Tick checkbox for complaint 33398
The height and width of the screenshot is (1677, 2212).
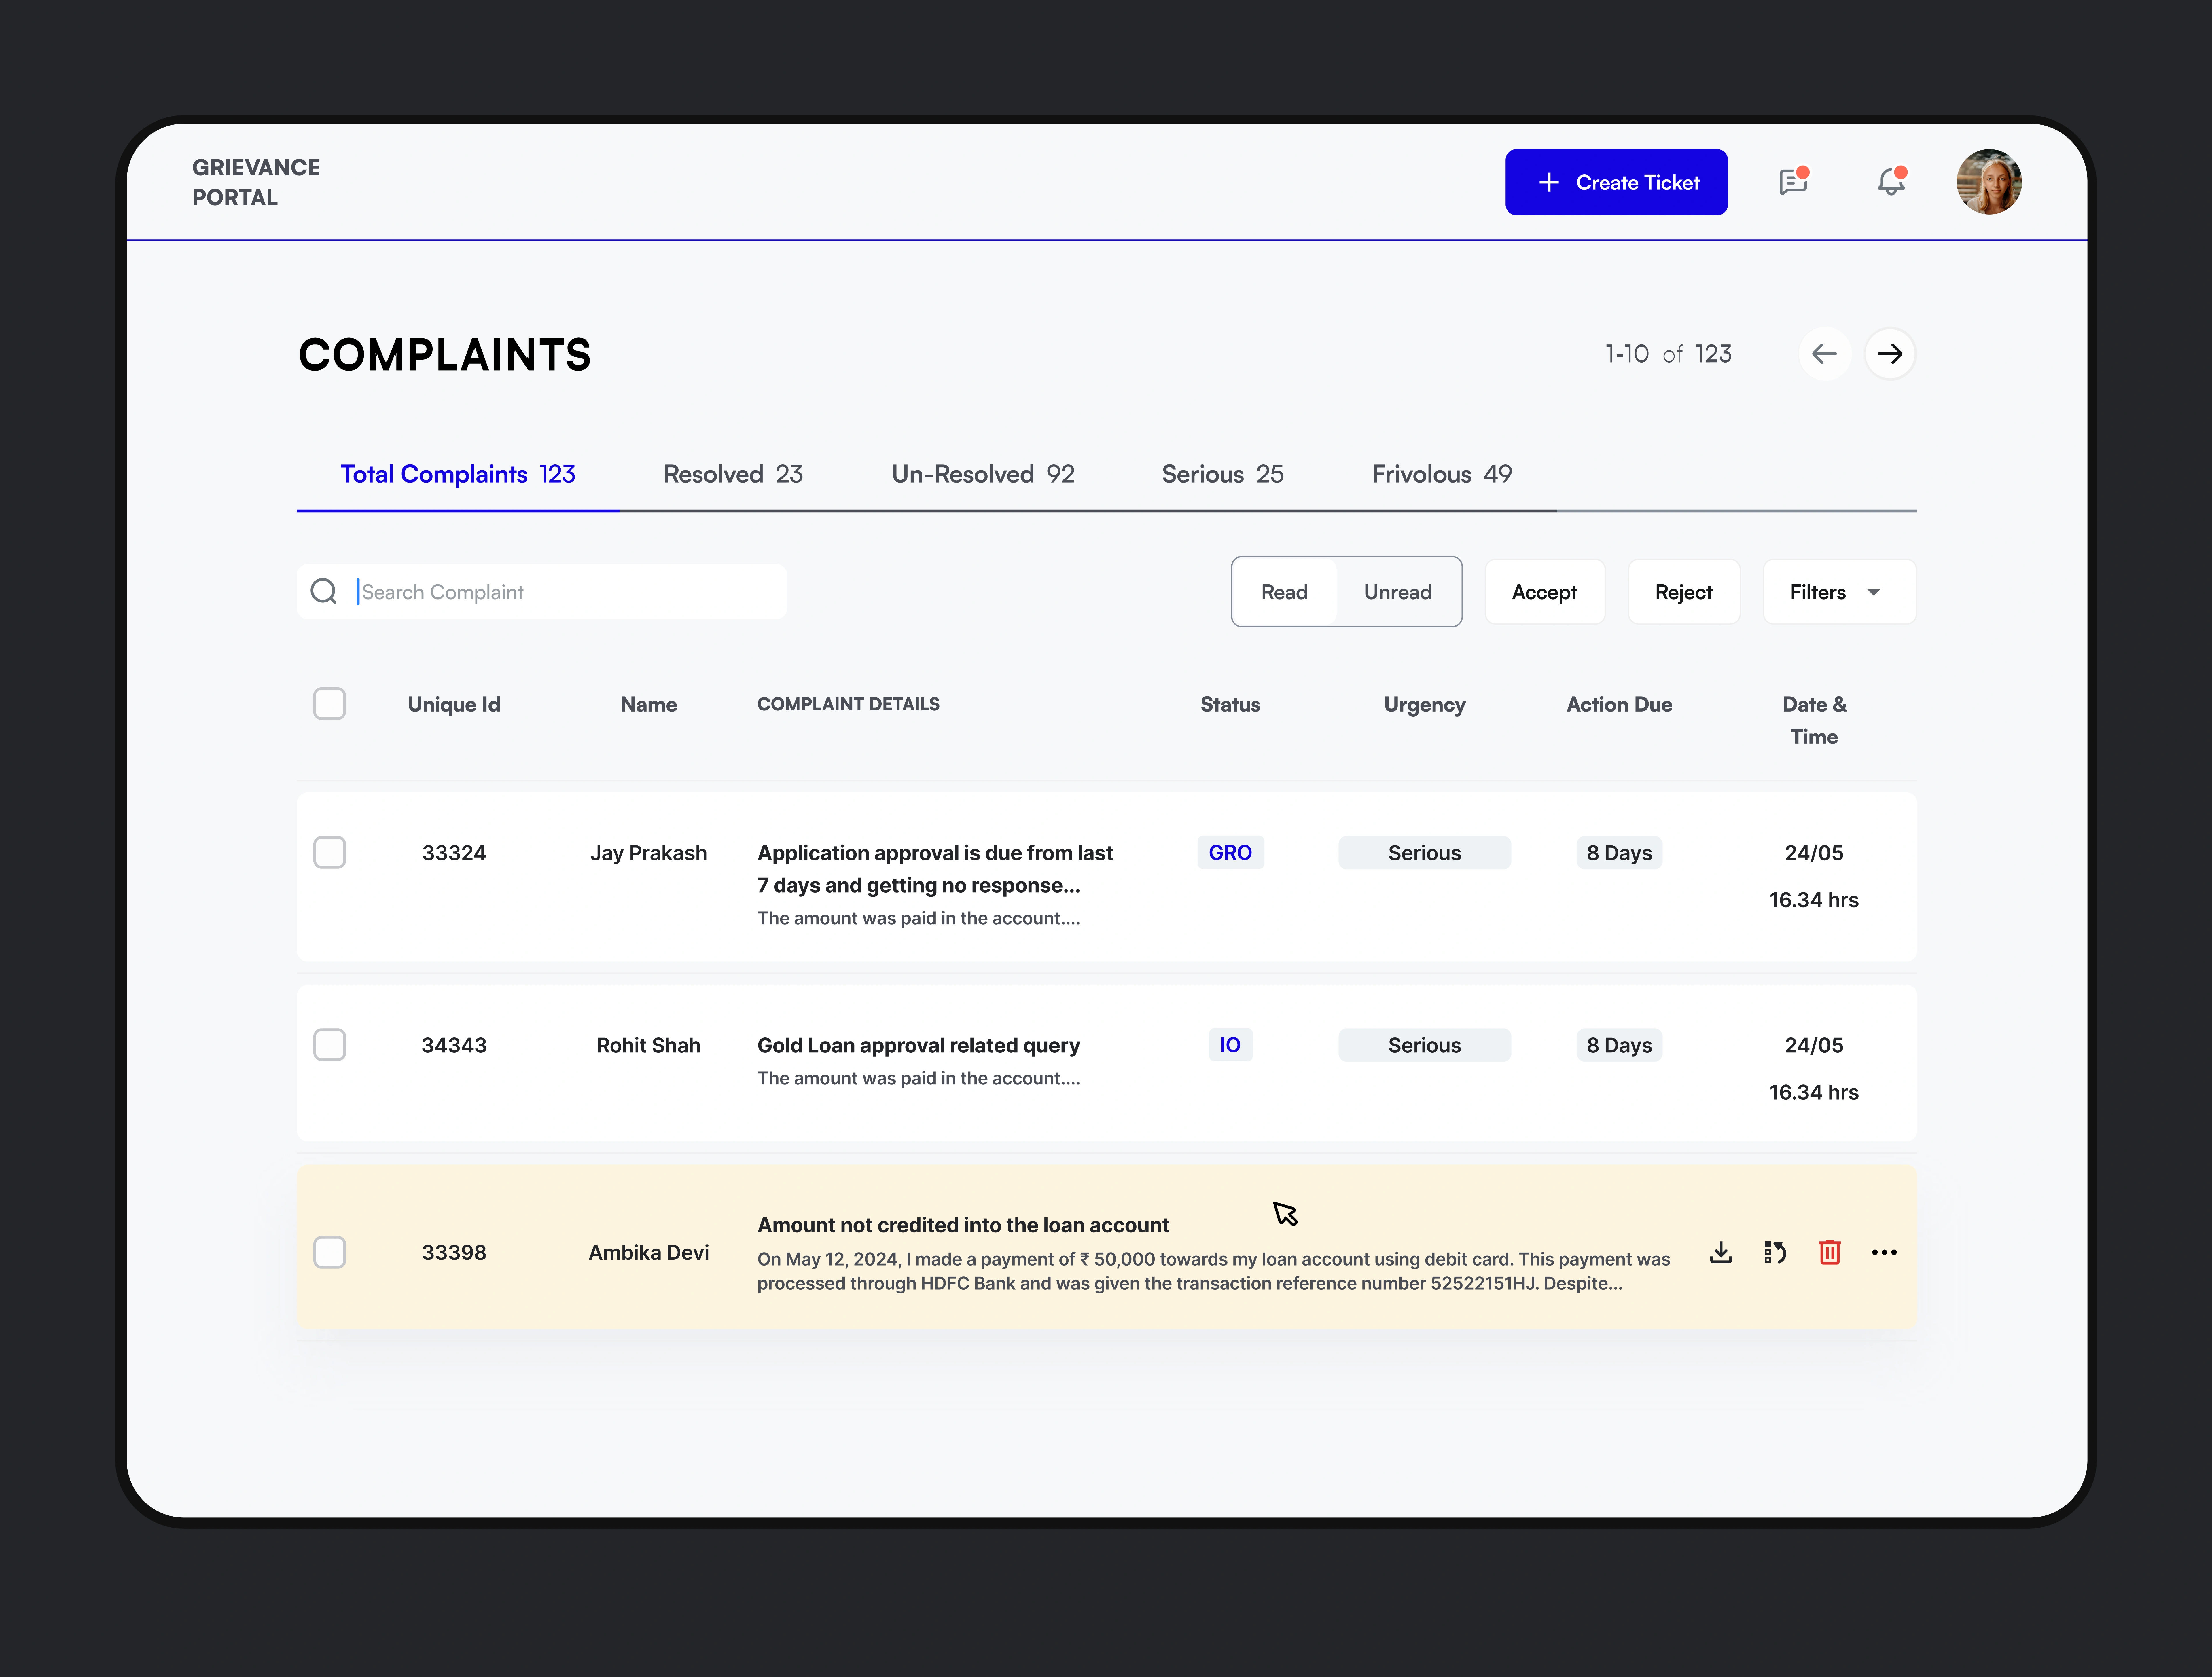pos(329,1252)
